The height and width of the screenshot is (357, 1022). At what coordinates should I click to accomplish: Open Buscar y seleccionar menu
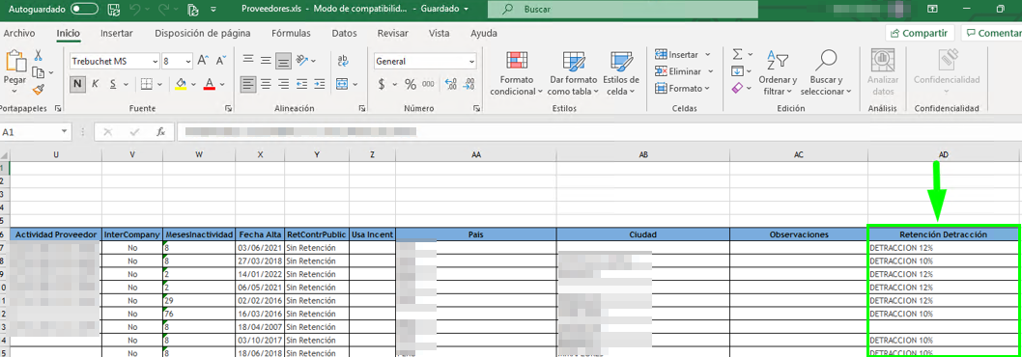point(826,73)
